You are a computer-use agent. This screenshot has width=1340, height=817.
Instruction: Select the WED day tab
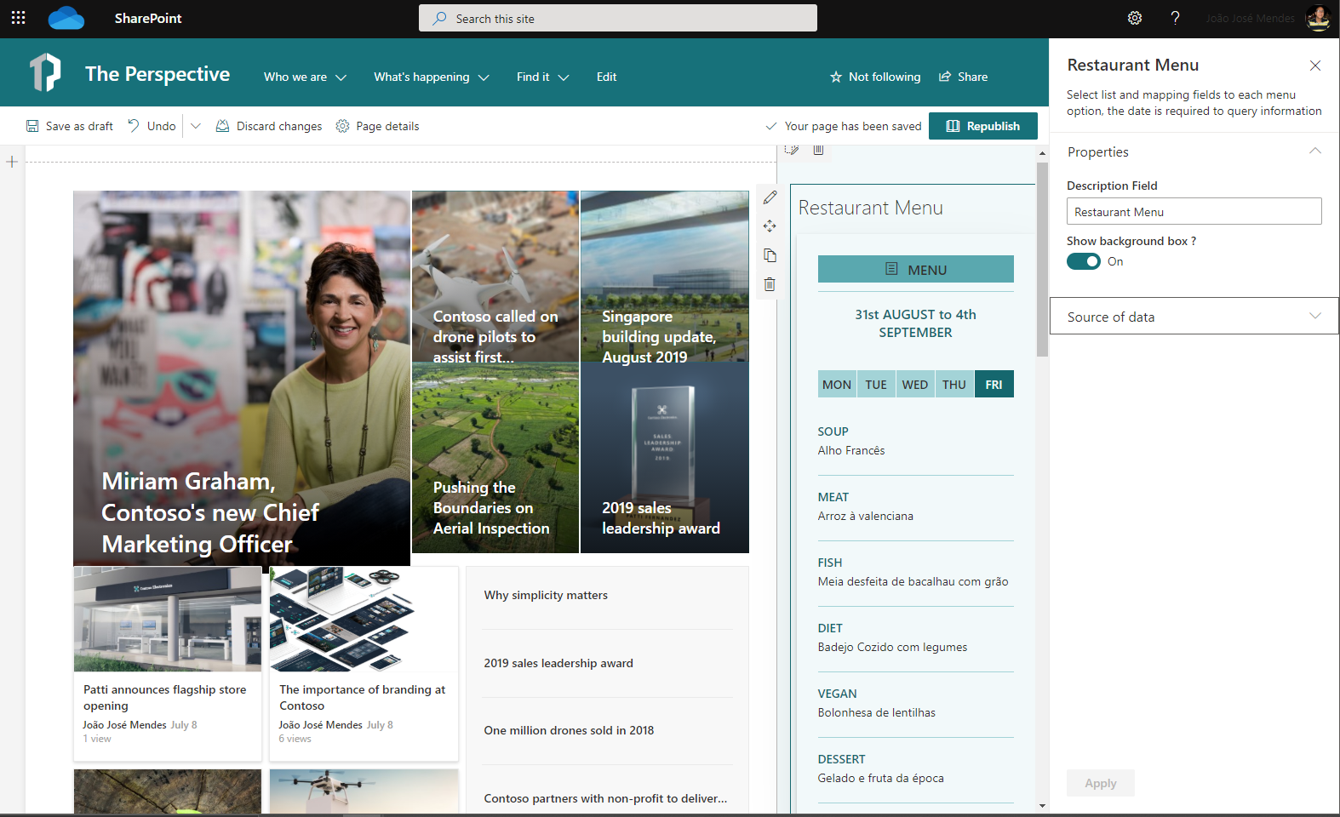(915, 385)
